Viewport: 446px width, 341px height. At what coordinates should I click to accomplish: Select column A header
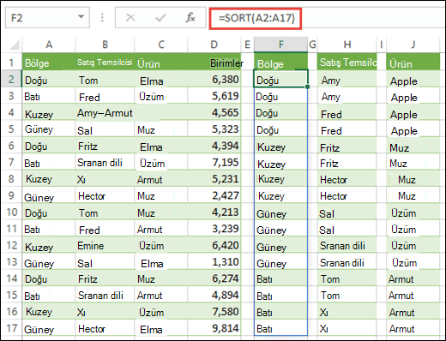tap(49, 45)
